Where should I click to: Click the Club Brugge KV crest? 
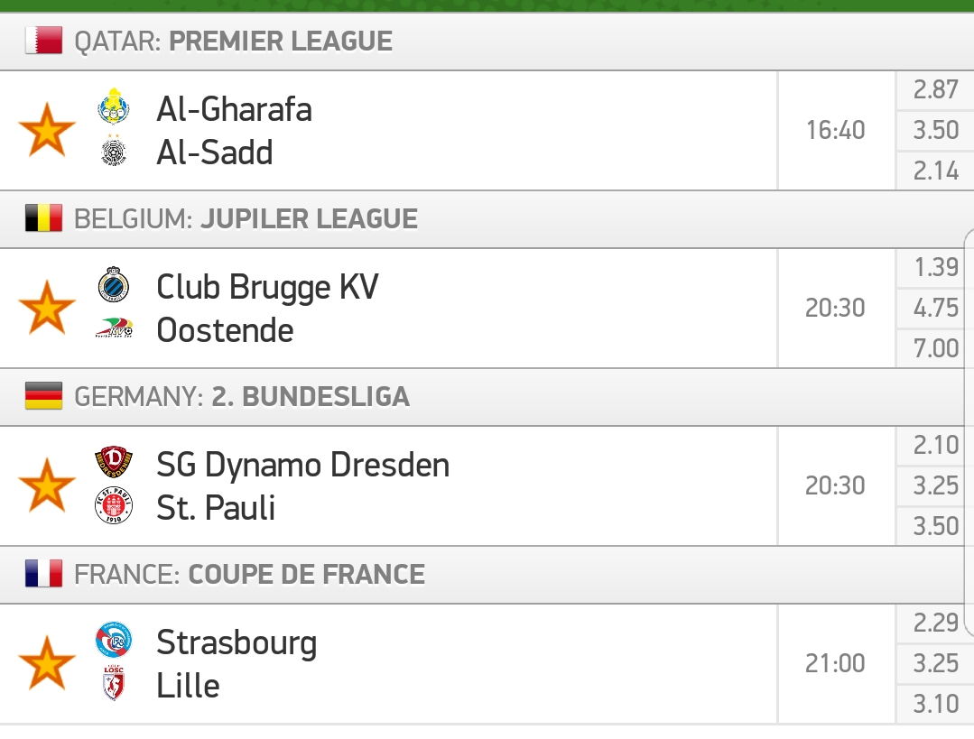[114, 284]
